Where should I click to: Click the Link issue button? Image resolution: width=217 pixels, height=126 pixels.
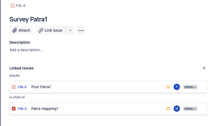(50, 30)
